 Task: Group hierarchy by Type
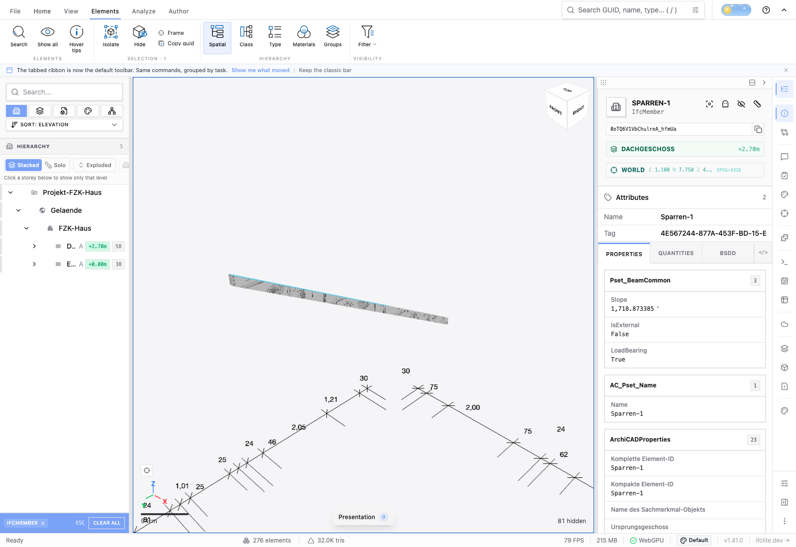coord(275,37)
